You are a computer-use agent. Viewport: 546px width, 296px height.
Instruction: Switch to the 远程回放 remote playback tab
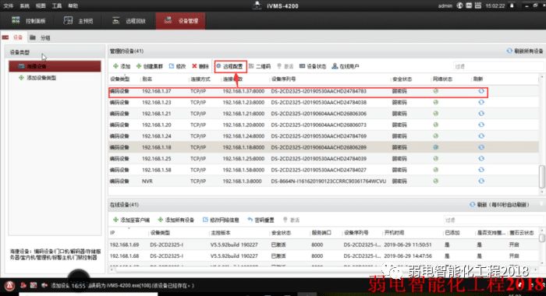[129, 21]
